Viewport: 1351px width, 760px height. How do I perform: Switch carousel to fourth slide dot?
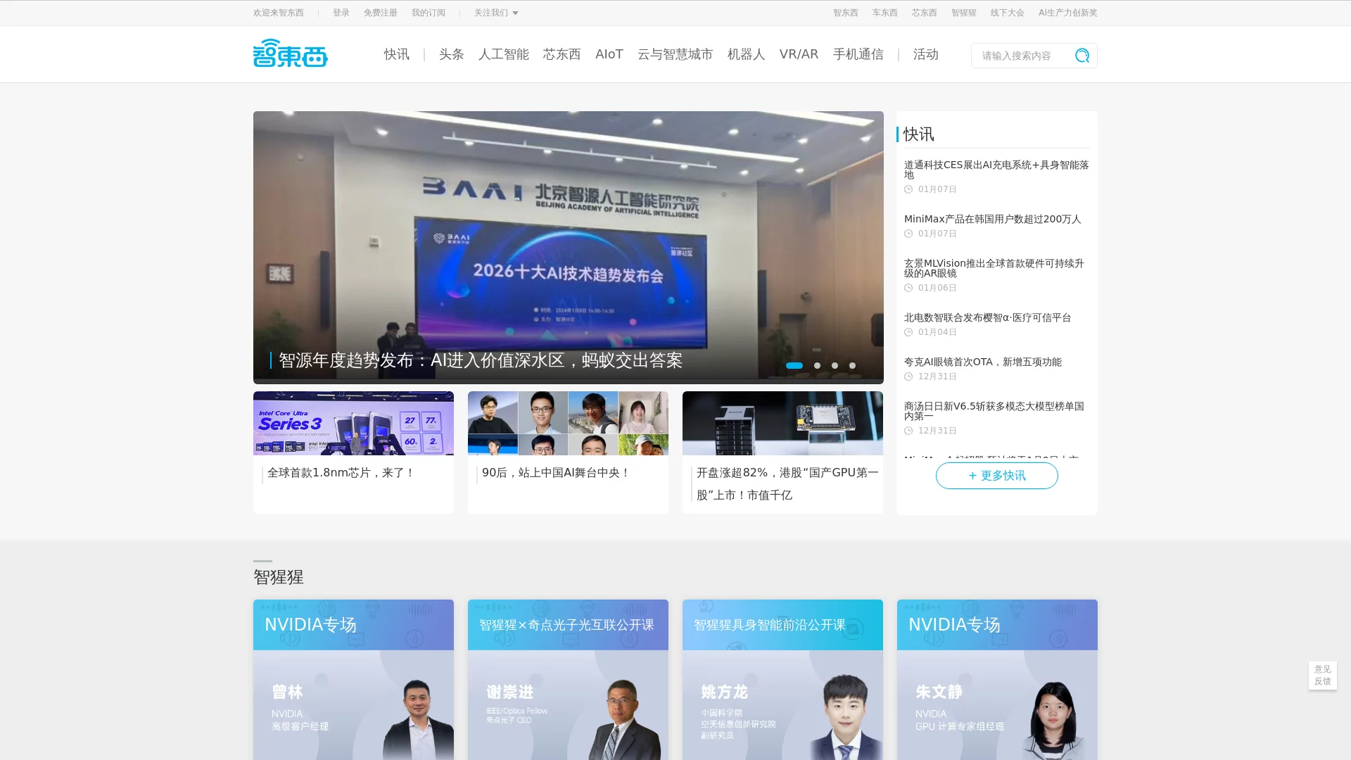coord(852,365)
